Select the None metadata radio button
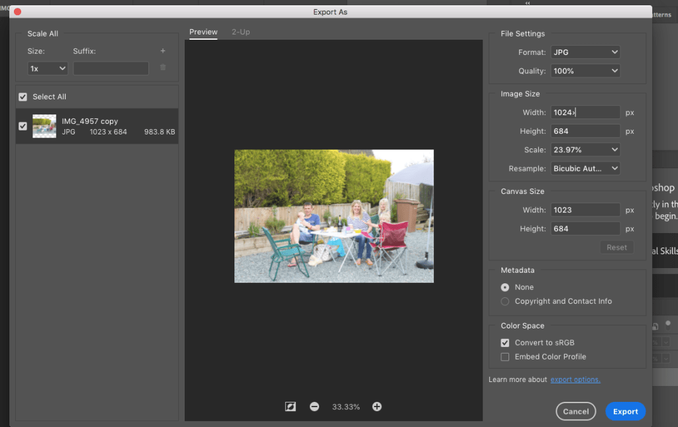This screenshot has width=678, height=427. tap(505, 287)
